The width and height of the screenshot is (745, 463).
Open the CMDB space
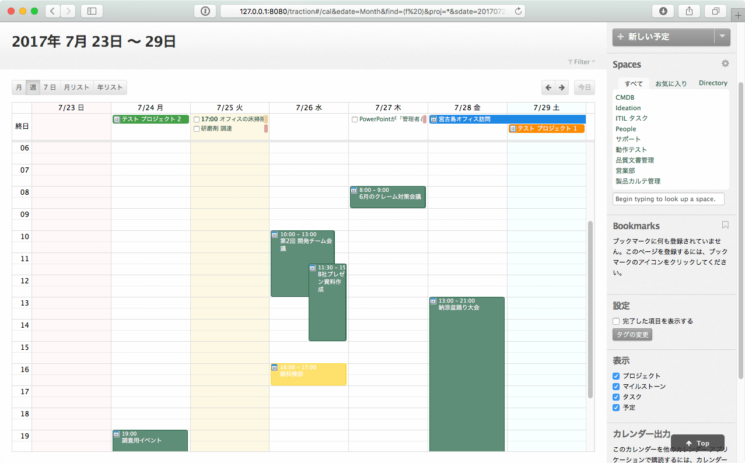[x=625, y=97]
